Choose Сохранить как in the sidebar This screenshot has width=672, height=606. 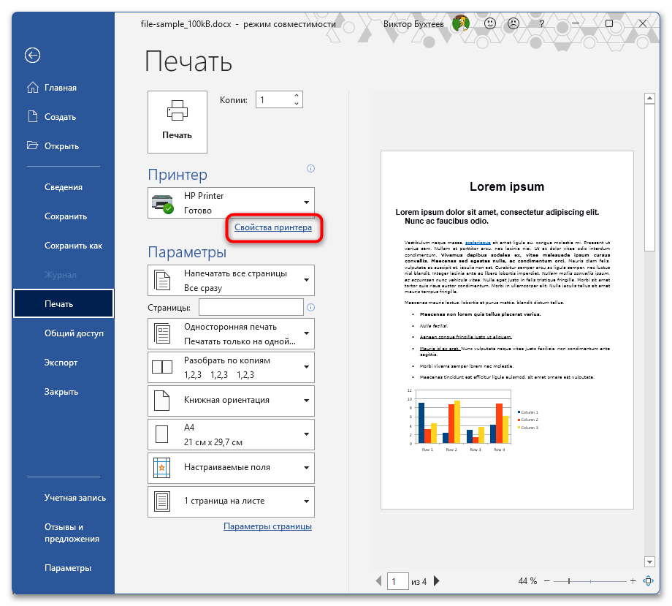coord(64,246)
